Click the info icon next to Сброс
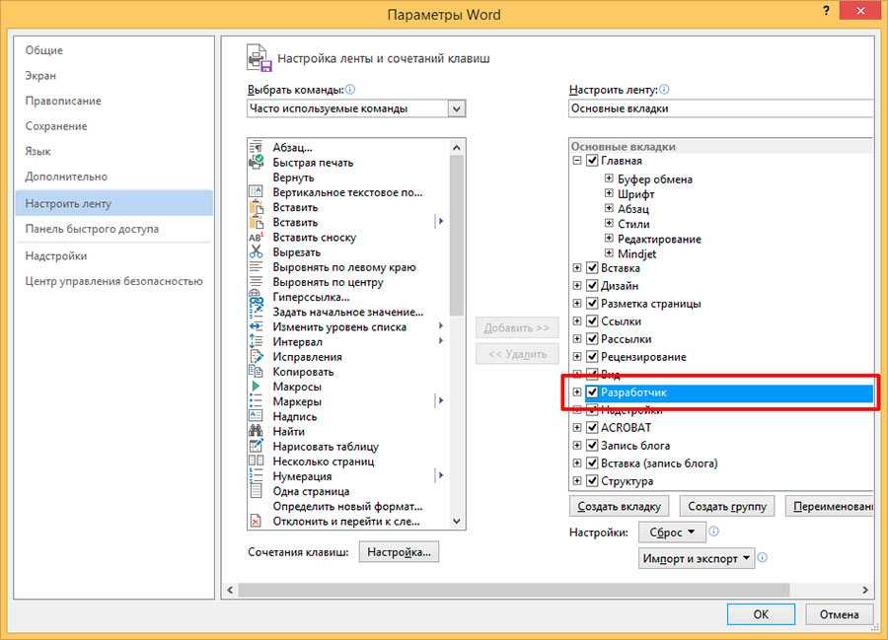The height and width of the screenshot is (640, 888). (x=714, y=532)
